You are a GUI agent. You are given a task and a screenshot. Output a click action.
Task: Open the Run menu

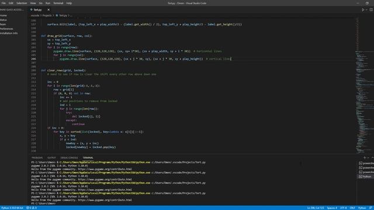(x=48, y=3)
